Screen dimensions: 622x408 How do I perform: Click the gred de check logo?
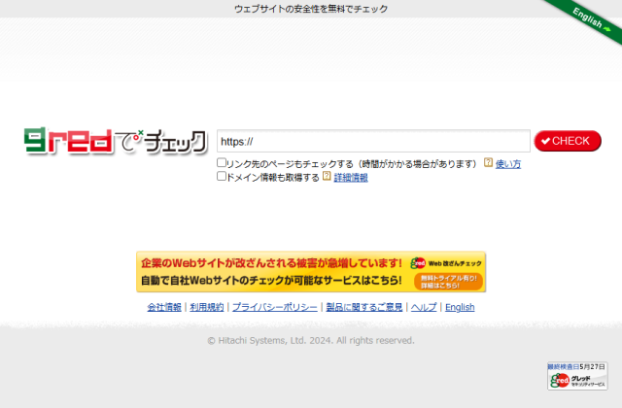click(116, 141)
